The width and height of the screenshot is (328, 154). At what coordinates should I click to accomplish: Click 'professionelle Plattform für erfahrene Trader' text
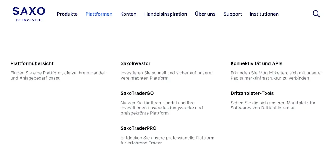pos(168,140)
